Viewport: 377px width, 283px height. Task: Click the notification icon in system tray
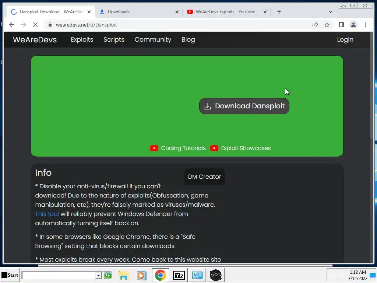pos(373,275)
